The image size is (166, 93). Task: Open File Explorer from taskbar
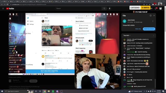pyautogui.click(x=49, y=91)
